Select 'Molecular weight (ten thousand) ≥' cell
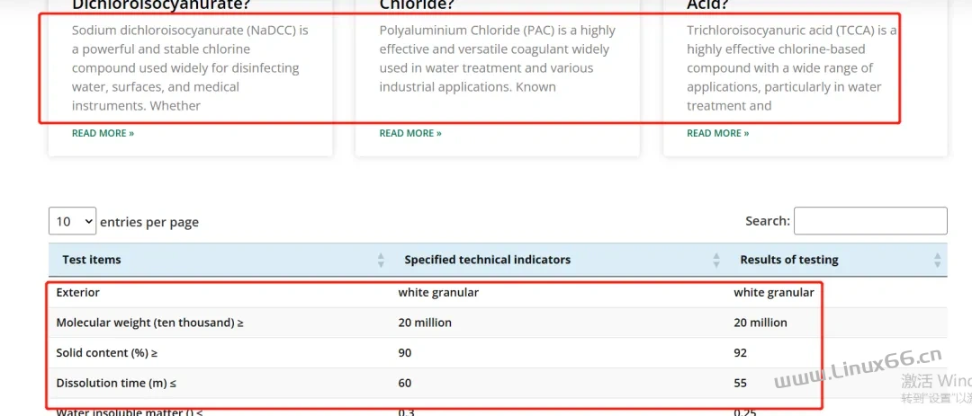The width and height of the screenshot is (972, 416). click(x=150, y=323)
